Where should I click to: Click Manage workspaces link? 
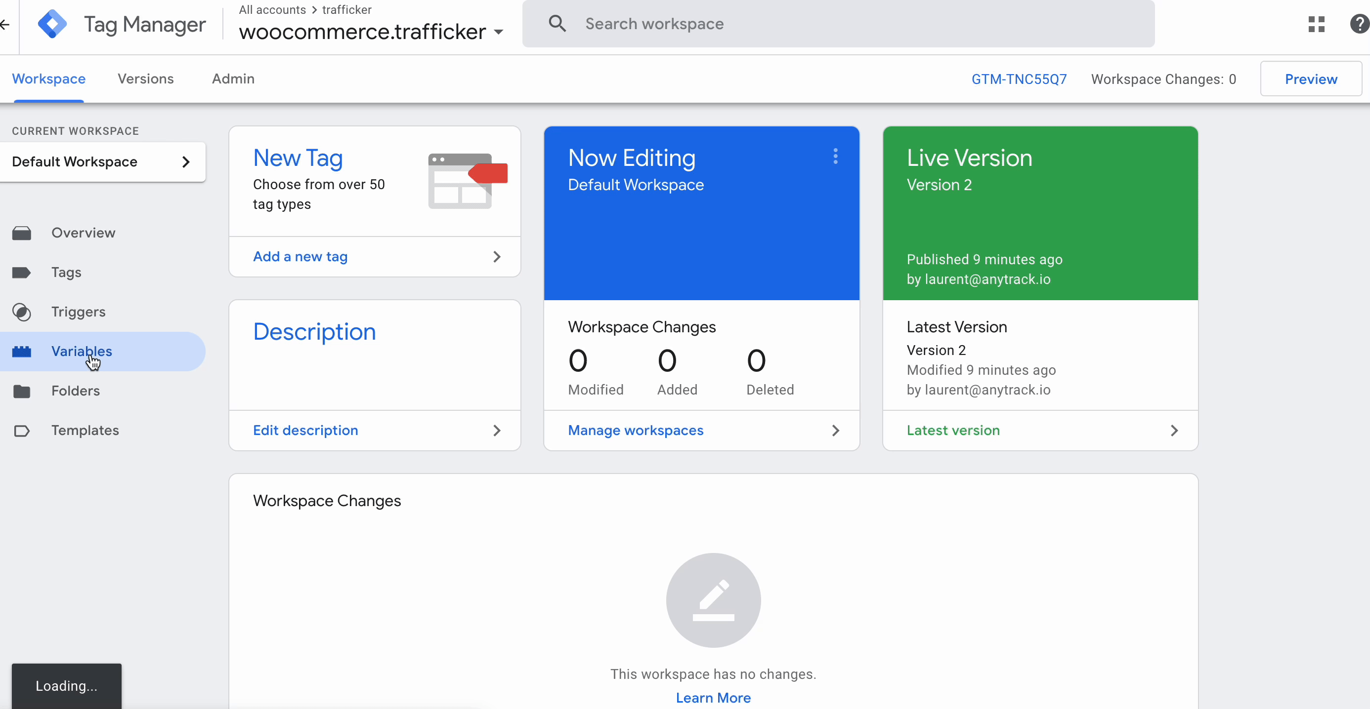pos(636,431)
